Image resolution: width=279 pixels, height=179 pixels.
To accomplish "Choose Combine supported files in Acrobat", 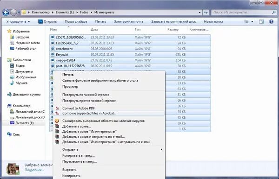I will 109,113.
